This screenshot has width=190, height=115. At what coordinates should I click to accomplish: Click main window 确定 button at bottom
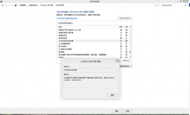117,111
